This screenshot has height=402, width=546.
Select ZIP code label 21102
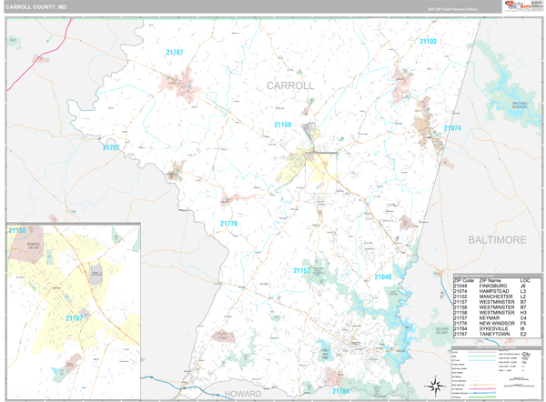pyautogui.click(x=428, y=41)
